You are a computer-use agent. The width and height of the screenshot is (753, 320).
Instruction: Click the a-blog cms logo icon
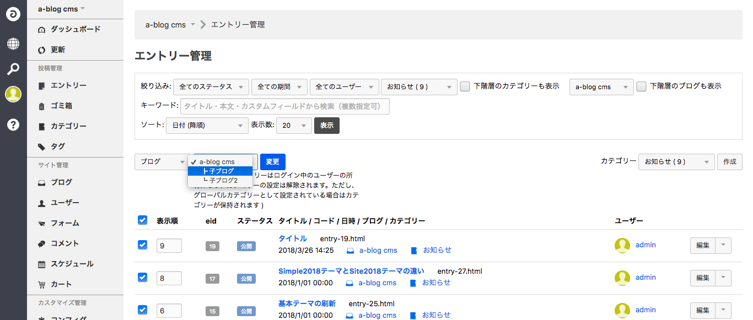[x=13, y=13]
